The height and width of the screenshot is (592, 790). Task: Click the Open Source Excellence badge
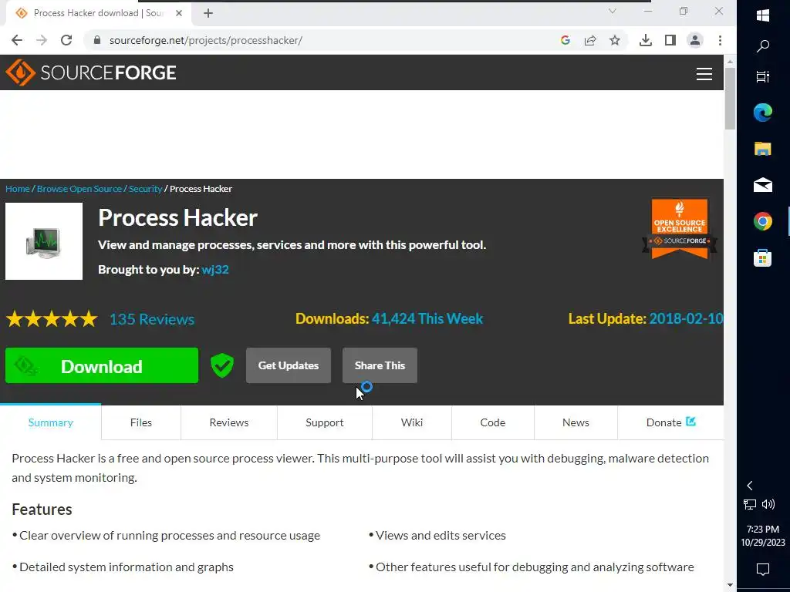coord(680,229)
